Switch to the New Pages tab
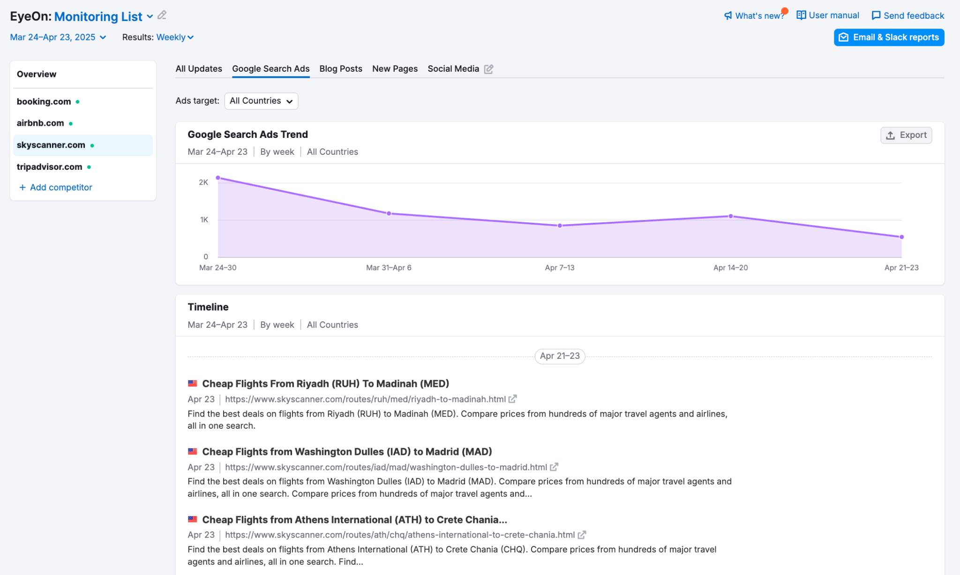 point(395,69)
